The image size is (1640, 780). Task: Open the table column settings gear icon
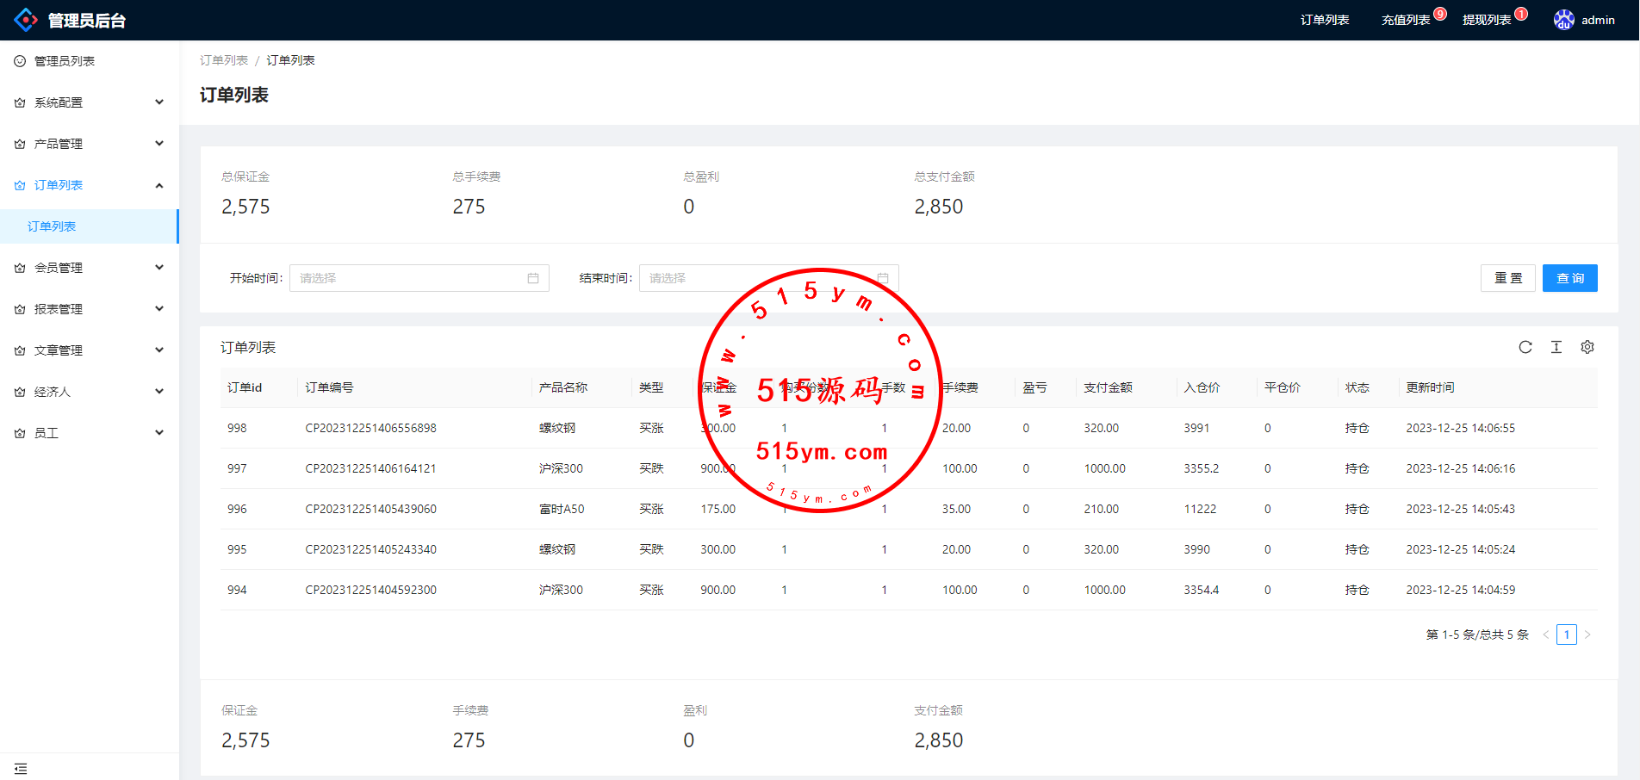pyautogui.click(x=1587, y=347)
